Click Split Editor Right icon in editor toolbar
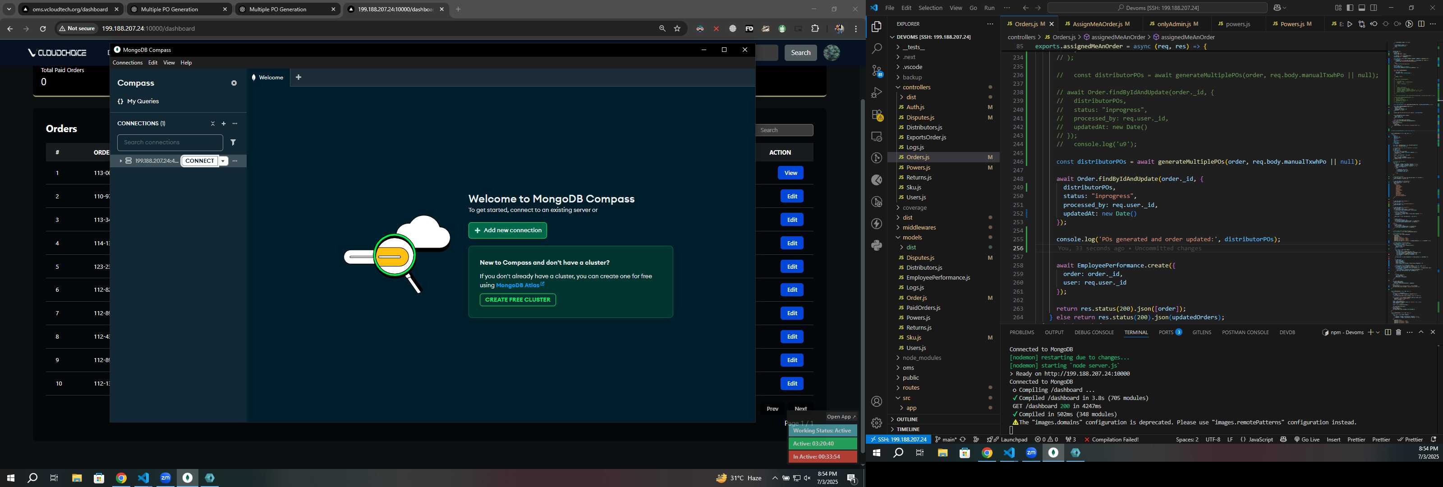The image size is (1443, 487). [1421, 24]
